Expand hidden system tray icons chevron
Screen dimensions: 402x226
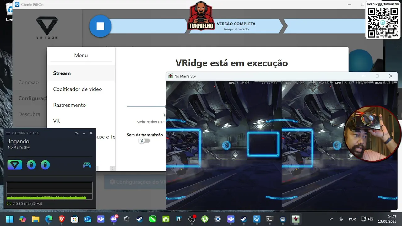click(x=331, y=219)
